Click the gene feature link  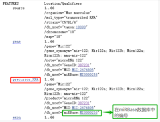[17, 42]
